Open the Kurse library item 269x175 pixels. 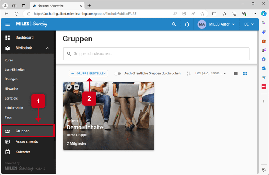(9, 60)
